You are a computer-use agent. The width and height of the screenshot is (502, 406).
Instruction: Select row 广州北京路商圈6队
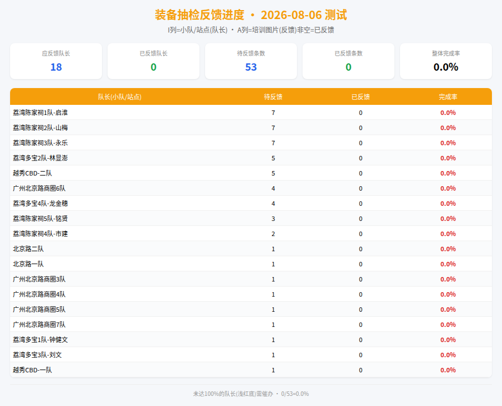click(x=251, y=188)
